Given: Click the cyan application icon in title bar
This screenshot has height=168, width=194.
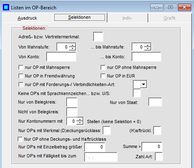Looking at the screenshot, I should tap(6, 7).
